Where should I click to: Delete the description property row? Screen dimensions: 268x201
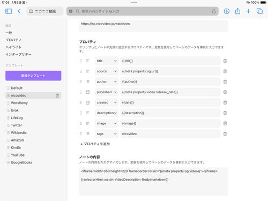225,113
